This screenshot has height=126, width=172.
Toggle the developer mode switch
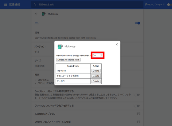(169, 5)
